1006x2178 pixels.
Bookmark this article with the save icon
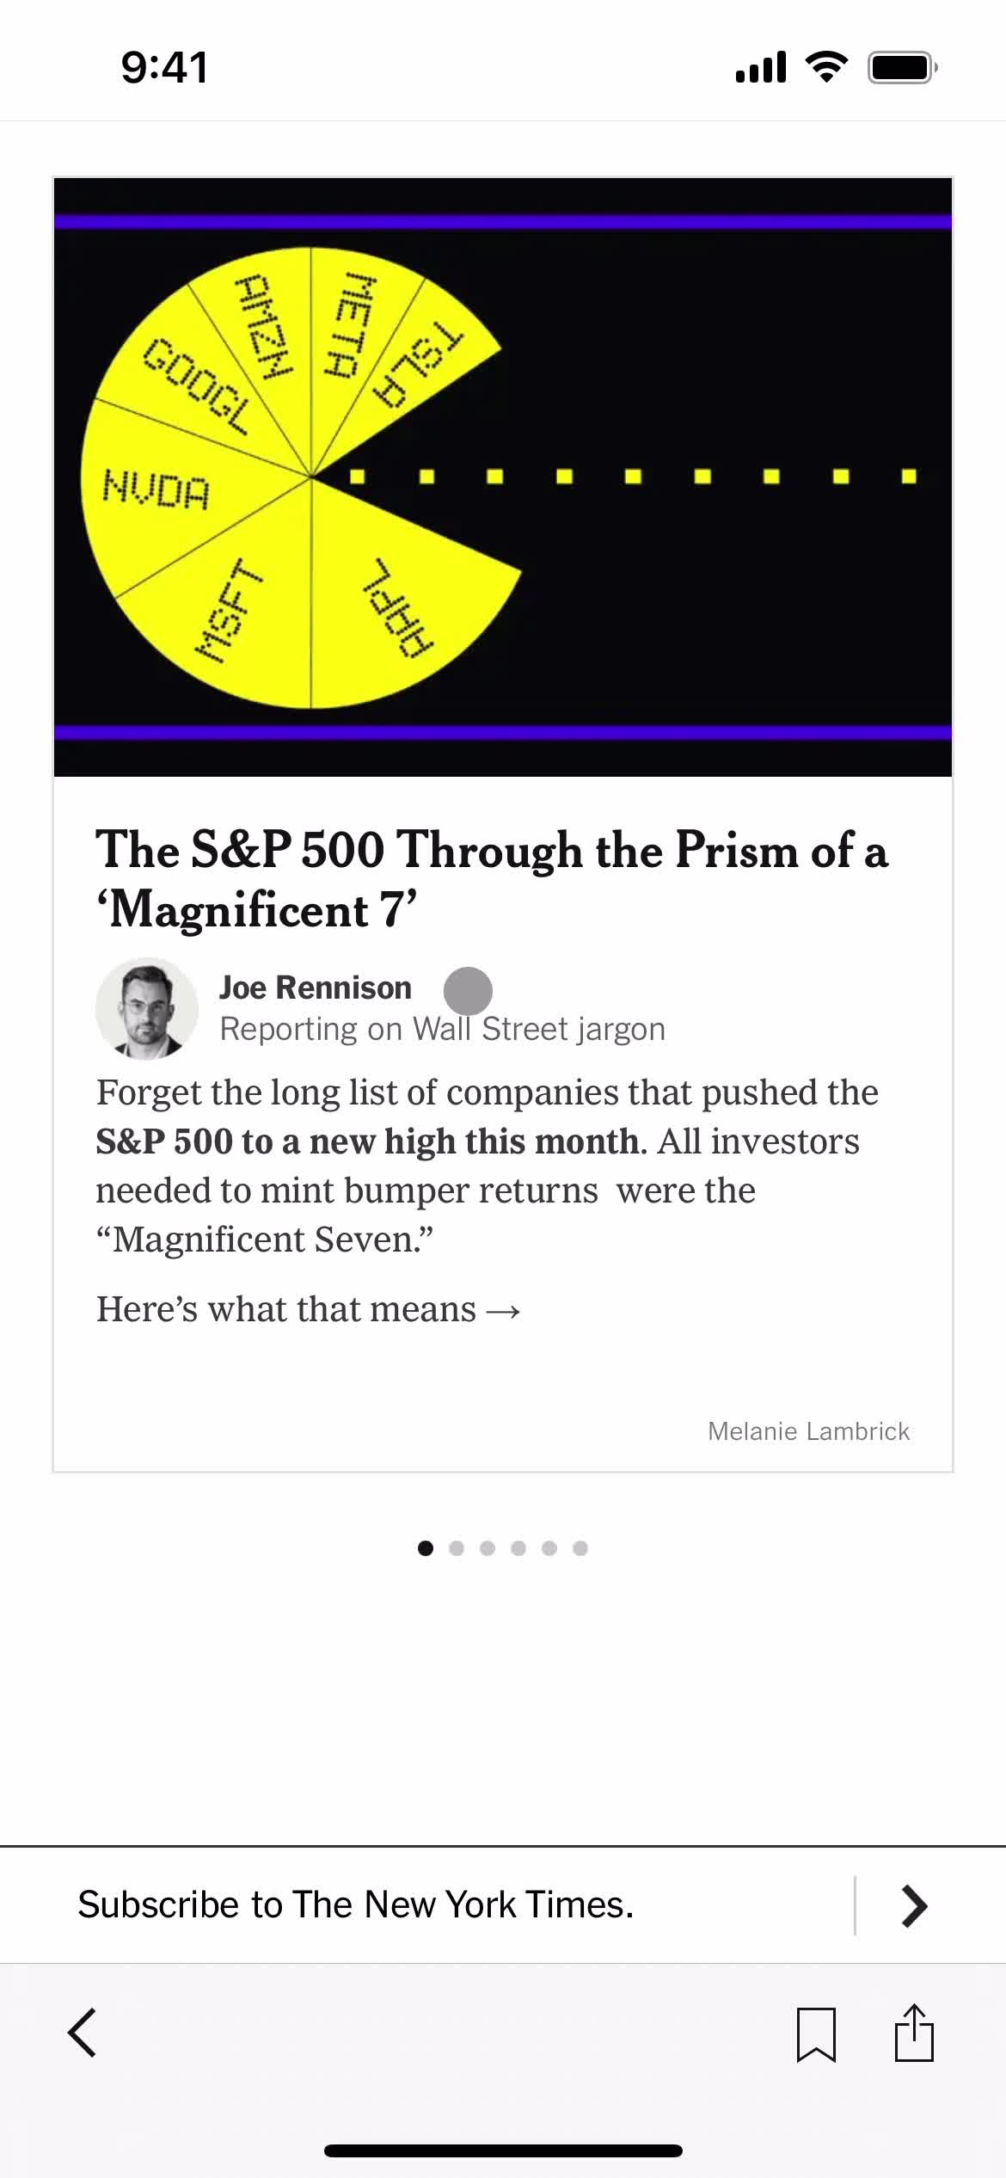tap(816, 2034)
